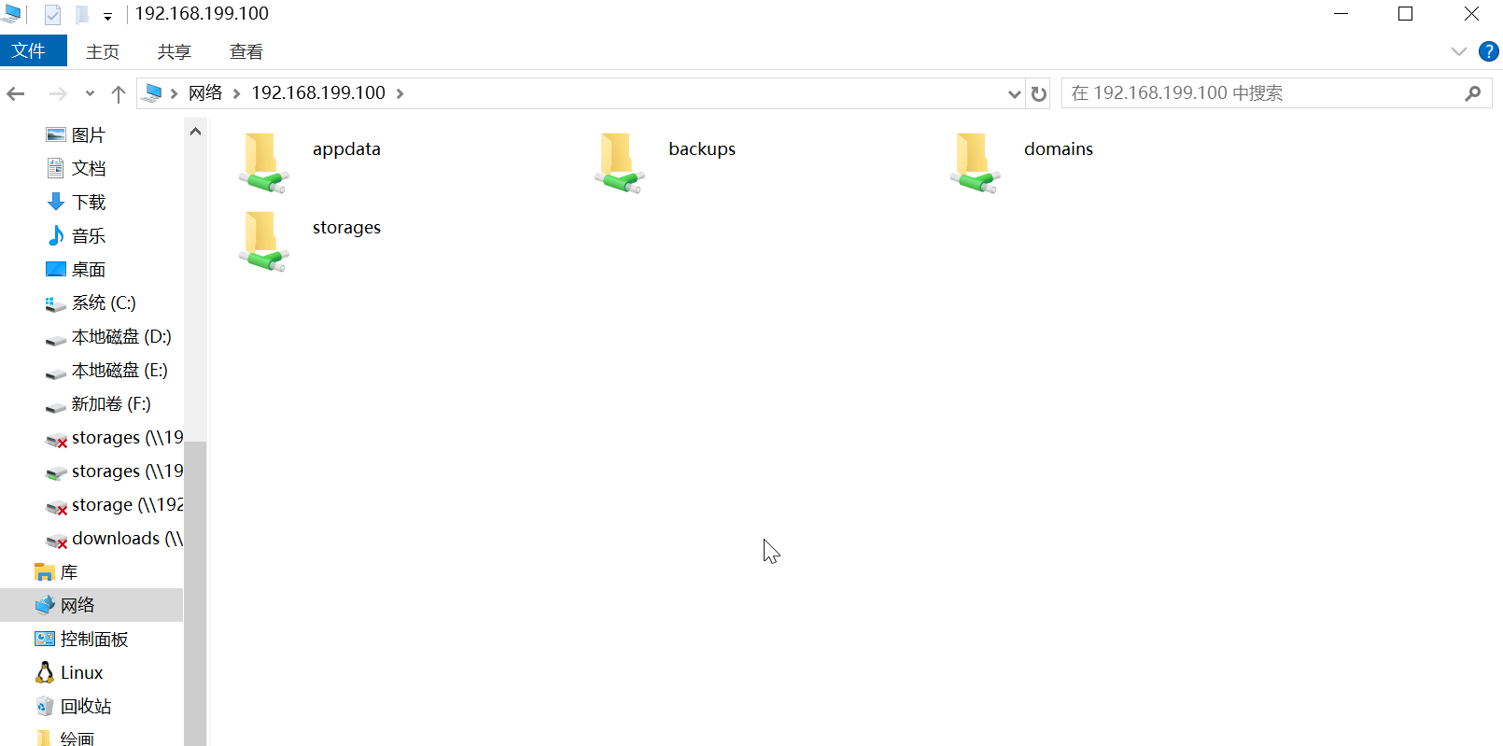This screenshot has height=746, width=1503.
Task: Switch to the 共享 ribbon tab
Action: click(x=174, y=51)
